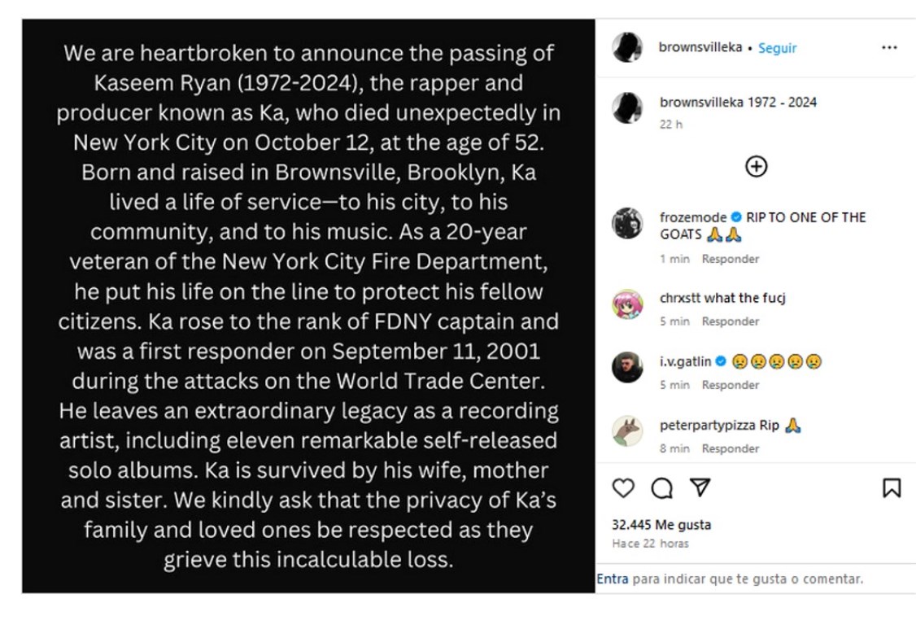Viewport: 916px width, 625px height.
Task: Share the post with the paper plane icon
Action: point(700,487)
